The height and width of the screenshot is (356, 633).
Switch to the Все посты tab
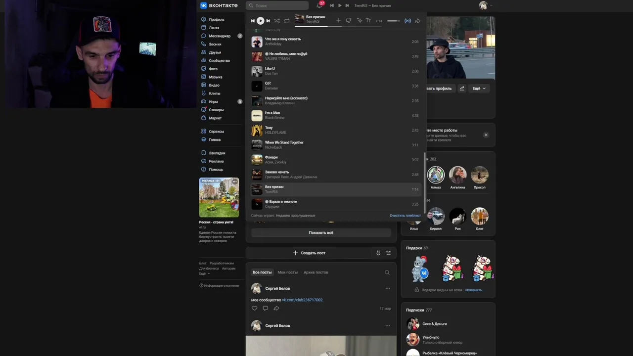click(262, 272)
